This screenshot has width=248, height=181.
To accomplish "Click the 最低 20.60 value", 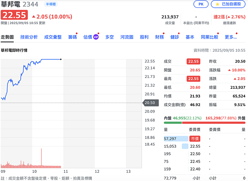I will pyautogui.click(x=195, y=88).
